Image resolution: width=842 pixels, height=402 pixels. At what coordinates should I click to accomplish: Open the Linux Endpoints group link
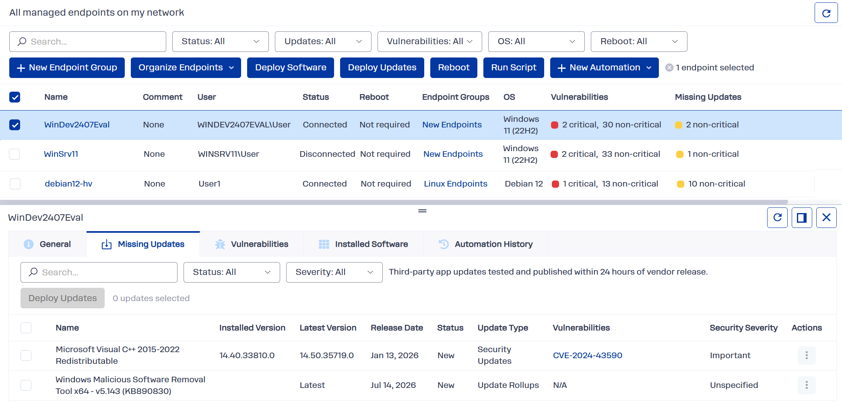(x=456, y=184)
